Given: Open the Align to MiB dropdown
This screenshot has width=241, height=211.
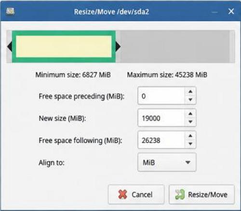Looking at the screenshot, I should [167, 162].
